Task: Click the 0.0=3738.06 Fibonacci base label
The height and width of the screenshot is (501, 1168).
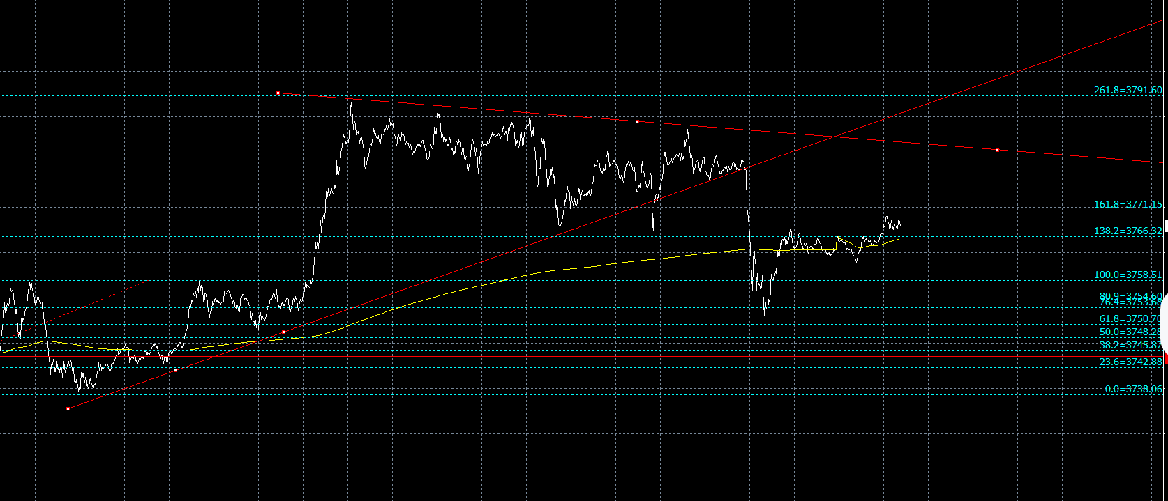Action: 1133,389
